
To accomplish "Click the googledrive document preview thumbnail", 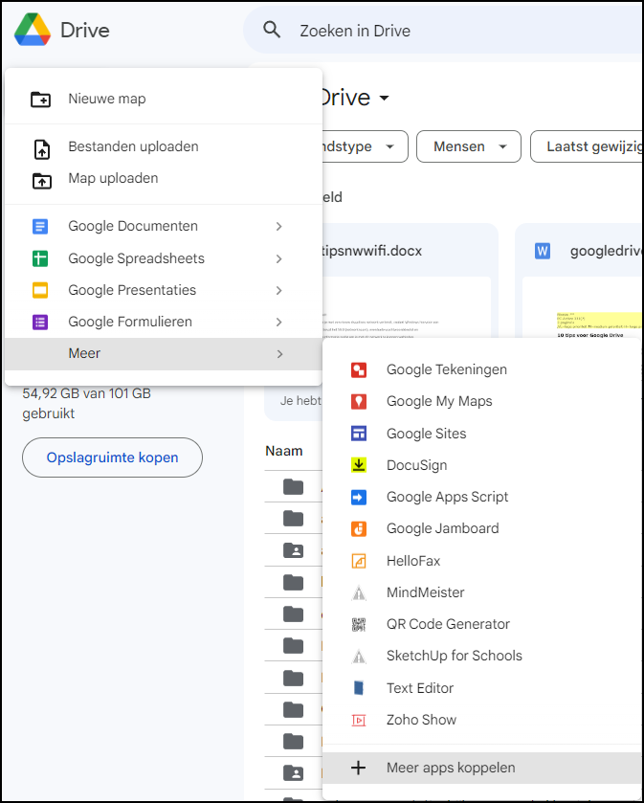I will [x=583, y=307].
